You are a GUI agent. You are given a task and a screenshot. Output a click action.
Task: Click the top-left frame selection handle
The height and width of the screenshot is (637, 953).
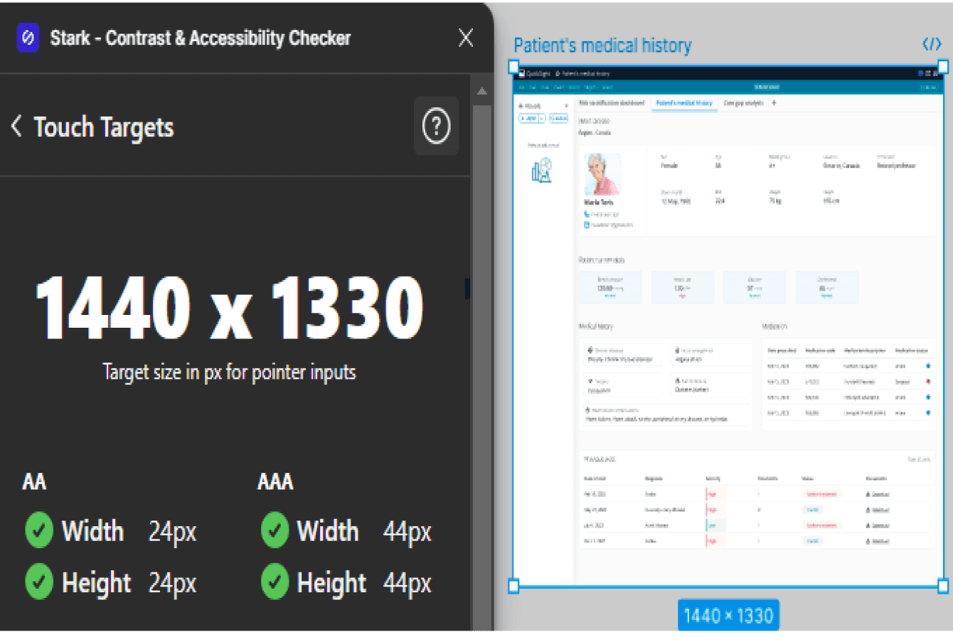513,66
